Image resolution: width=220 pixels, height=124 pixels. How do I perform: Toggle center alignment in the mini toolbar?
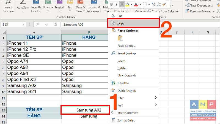(122, 4)
